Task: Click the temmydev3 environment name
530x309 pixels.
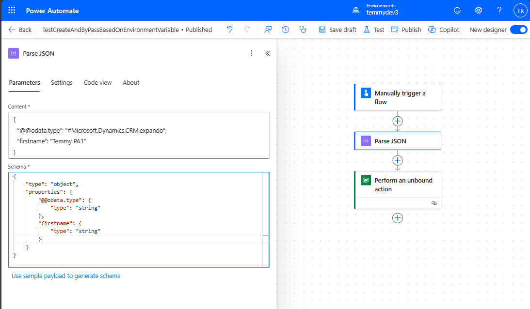Action: coord(382,13)
